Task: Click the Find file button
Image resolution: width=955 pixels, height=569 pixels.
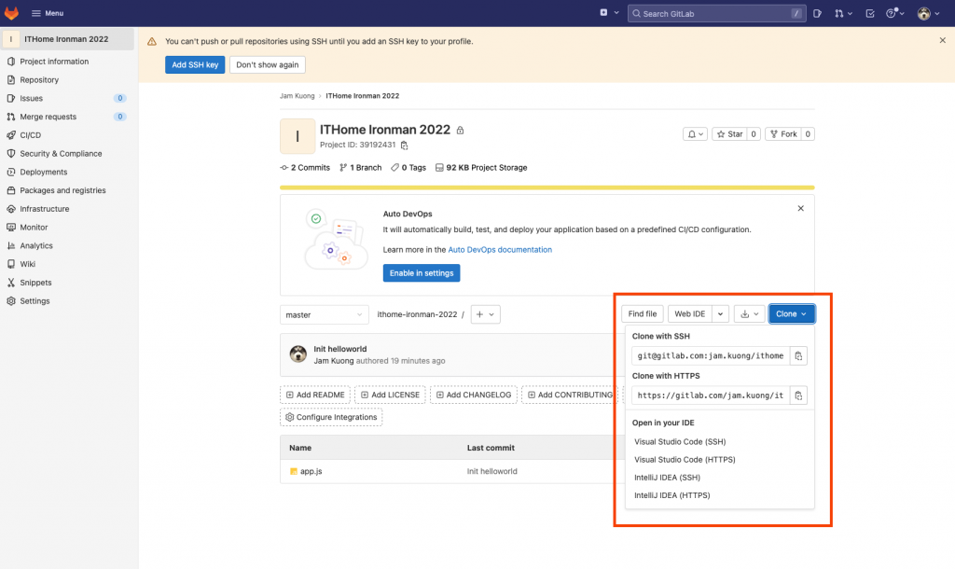Action: point(643,313)
